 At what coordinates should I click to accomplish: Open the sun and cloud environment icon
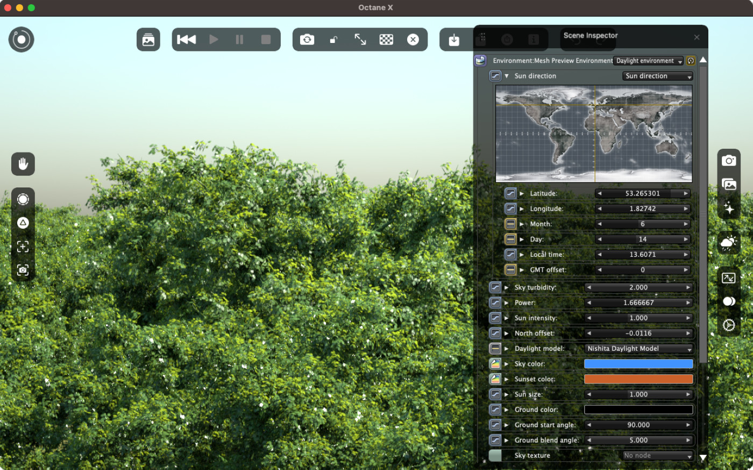pos(729,243)
